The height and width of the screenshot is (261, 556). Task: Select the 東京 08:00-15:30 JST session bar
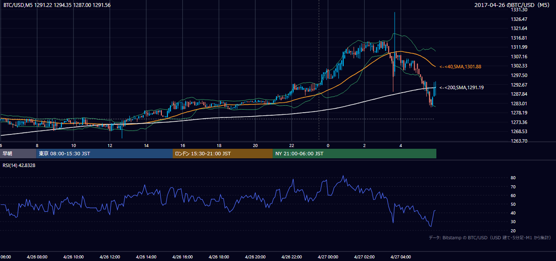pos(105,154)
